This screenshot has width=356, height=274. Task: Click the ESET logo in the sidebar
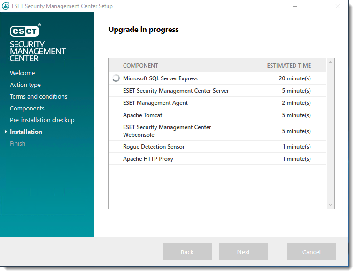click(25, 30)
